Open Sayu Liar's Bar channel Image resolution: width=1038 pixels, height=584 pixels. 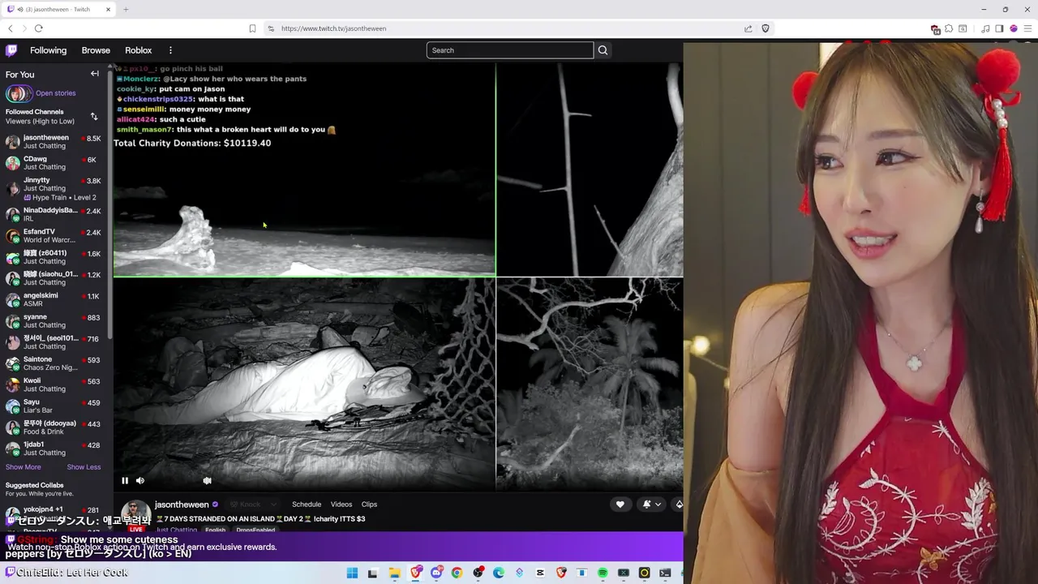(x=54, y=406)
